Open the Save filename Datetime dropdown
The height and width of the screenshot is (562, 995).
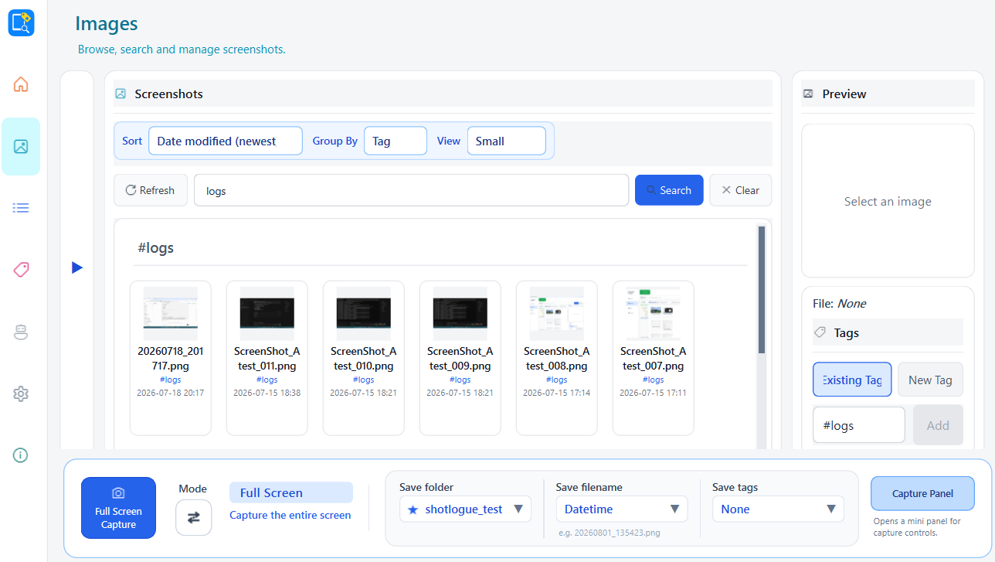[622, 509]
